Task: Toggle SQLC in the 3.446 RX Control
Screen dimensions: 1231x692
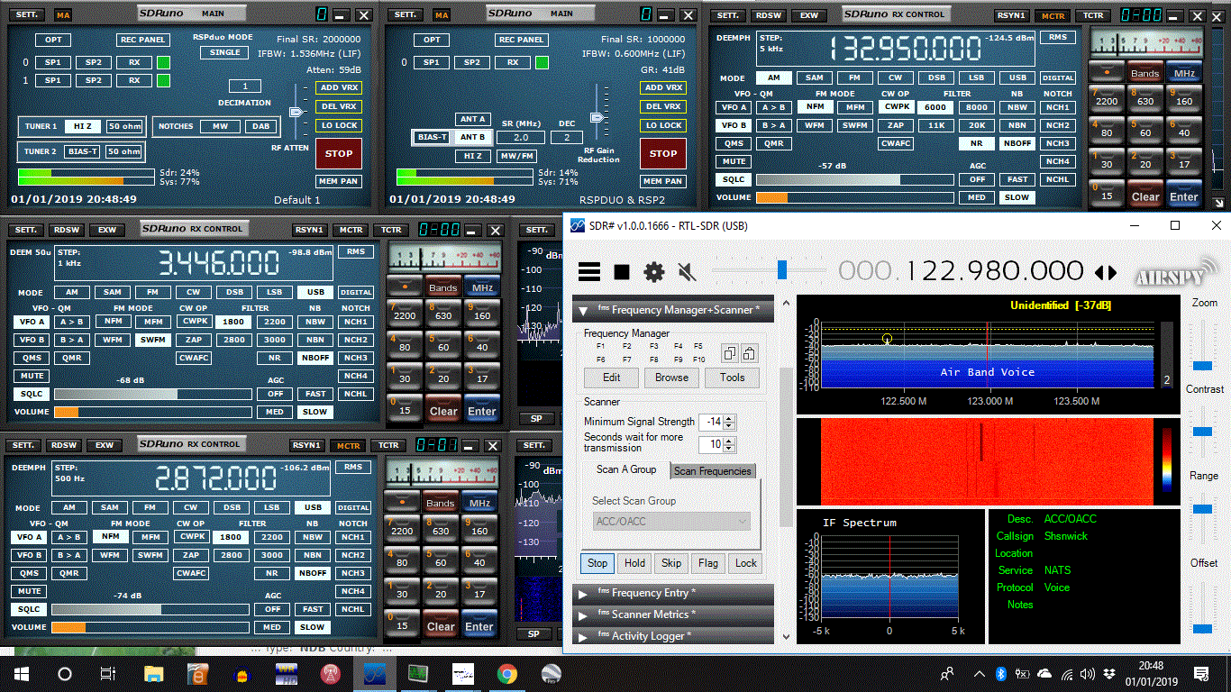Action: (x=31, y=394)
